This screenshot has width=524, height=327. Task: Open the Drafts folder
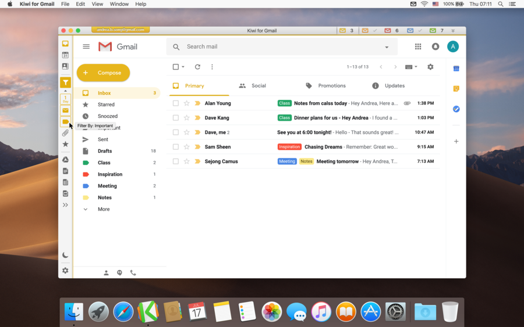(105, 151)
